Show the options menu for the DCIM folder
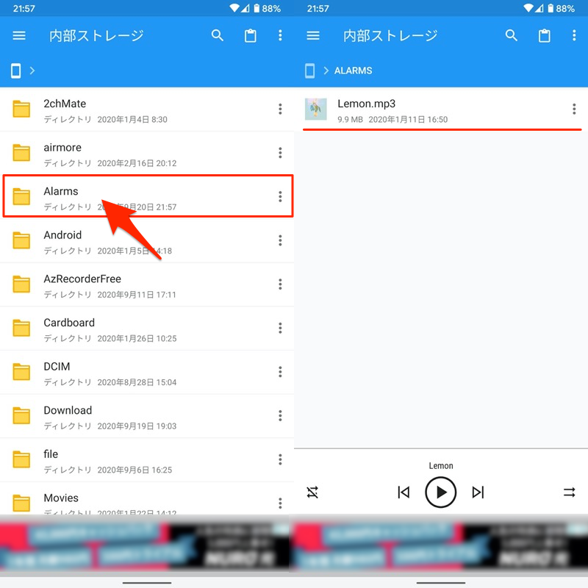 pos(280,372)
